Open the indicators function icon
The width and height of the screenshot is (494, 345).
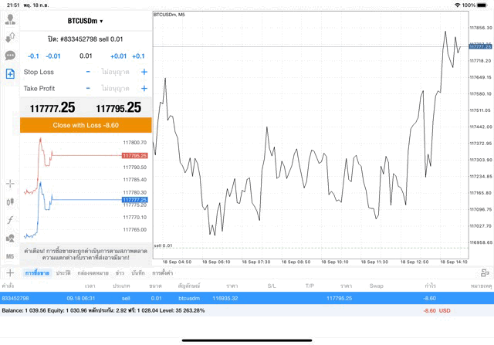(x=11, y=219)
